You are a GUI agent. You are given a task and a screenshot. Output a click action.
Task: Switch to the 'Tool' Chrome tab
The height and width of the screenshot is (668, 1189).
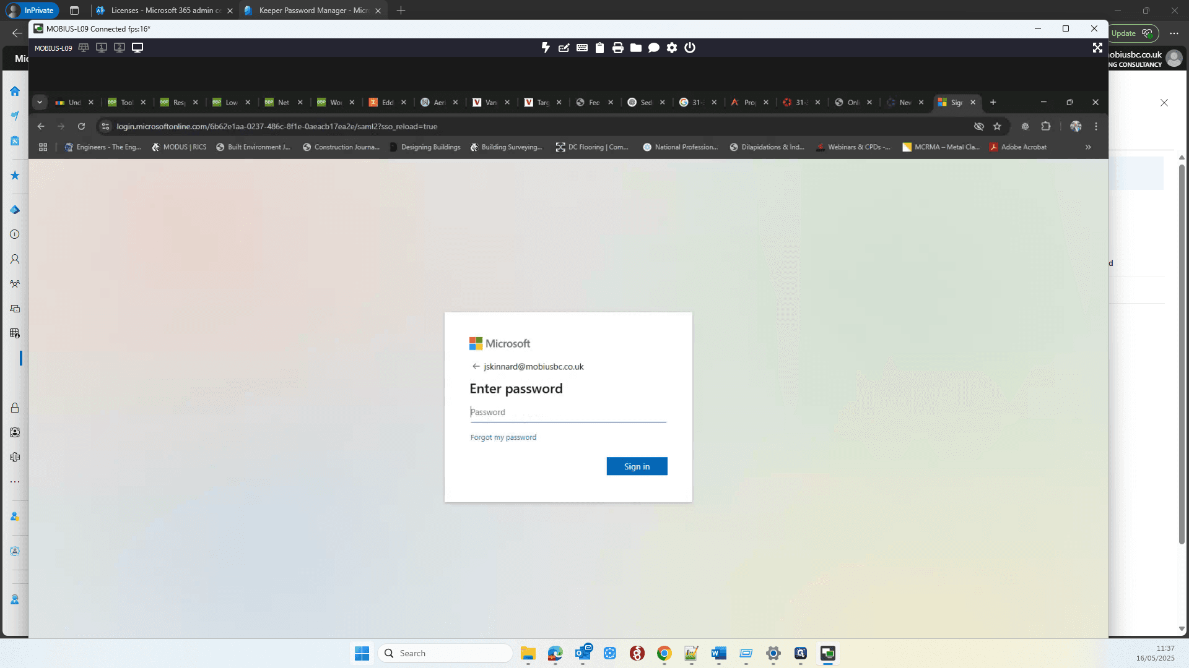point(127,103)
